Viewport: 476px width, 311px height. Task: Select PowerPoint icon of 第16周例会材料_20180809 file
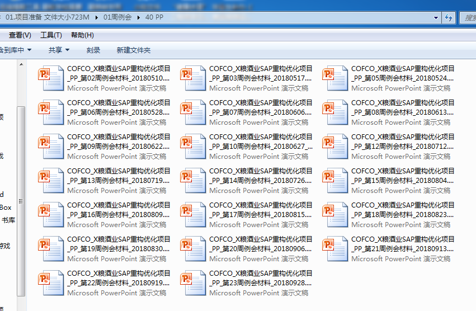(51, 215)
